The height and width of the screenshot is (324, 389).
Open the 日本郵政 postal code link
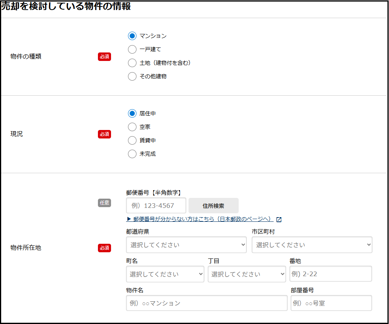[x=200, y=219]
